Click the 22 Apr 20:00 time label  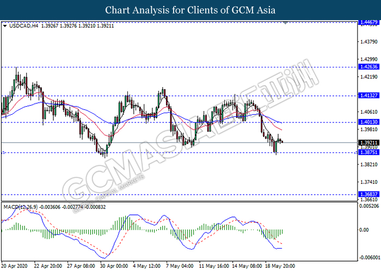(x=48, y=266)
